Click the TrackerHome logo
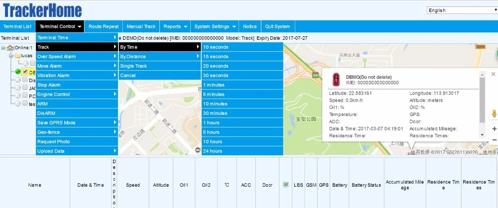Viewport: 498px width, 208px height. click(42, 10)
